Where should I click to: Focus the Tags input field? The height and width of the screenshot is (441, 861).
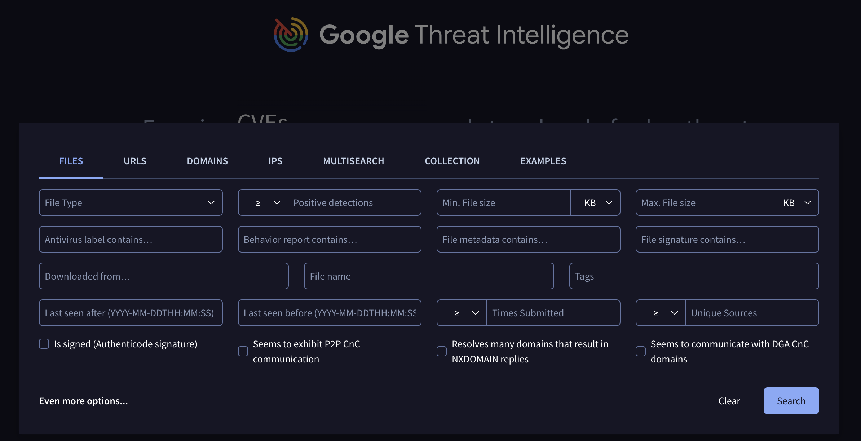click(x=694, y=276)
